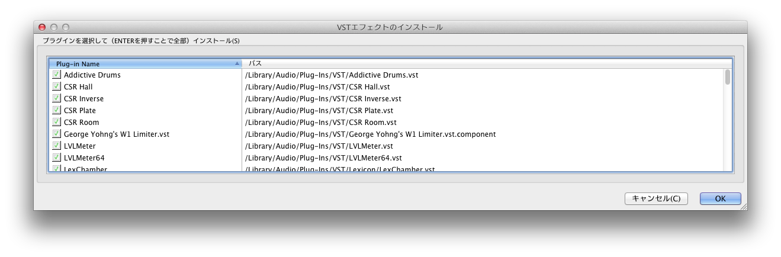Viewport: 781px width, 257px height.
Task: Click the window resize grip corner
Action: pos(743,207)
